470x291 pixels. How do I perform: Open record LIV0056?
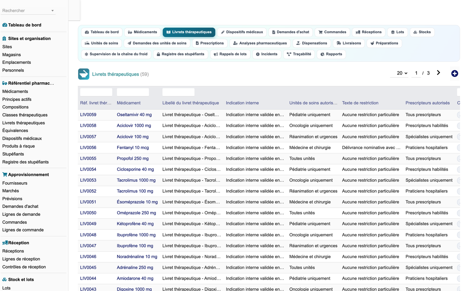pos(88,147)
